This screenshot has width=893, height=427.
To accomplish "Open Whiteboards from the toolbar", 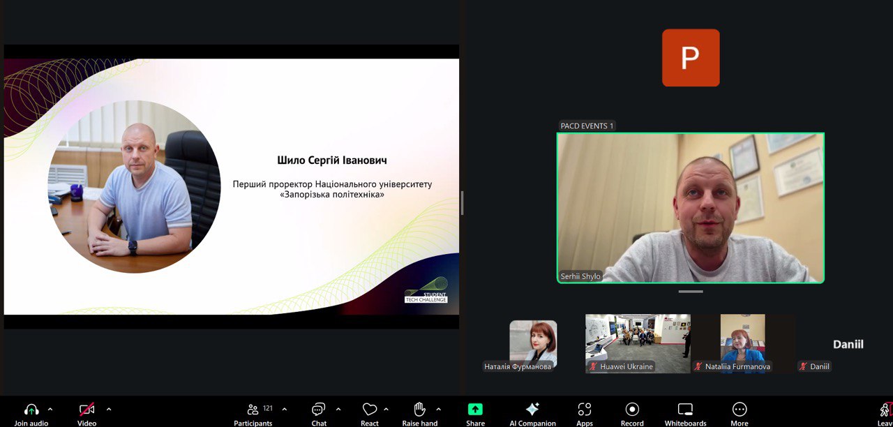I will [685, 410].
